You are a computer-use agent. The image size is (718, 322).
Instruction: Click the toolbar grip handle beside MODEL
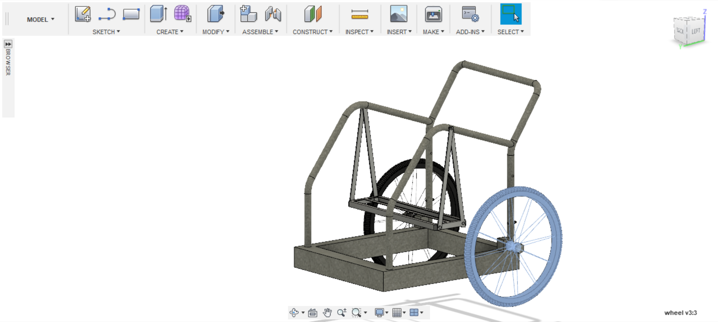point(7,19)
